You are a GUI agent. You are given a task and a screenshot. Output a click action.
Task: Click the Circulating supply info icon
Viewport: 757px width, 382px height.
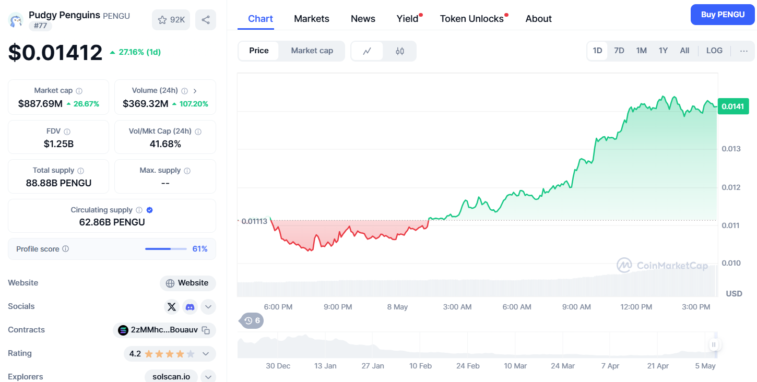pos(139,210)
